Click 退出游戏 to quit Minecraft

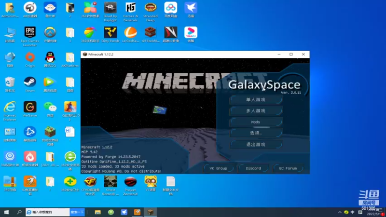click(256, 144)
